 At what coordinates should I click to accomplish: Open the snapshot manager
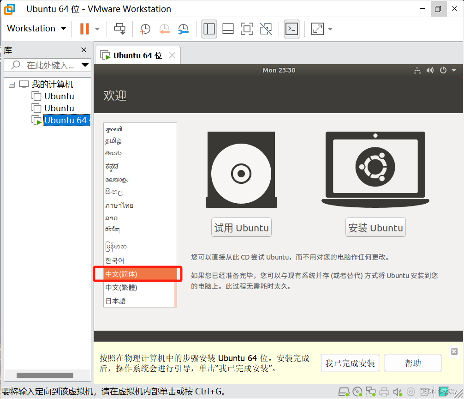coord(184,29)
